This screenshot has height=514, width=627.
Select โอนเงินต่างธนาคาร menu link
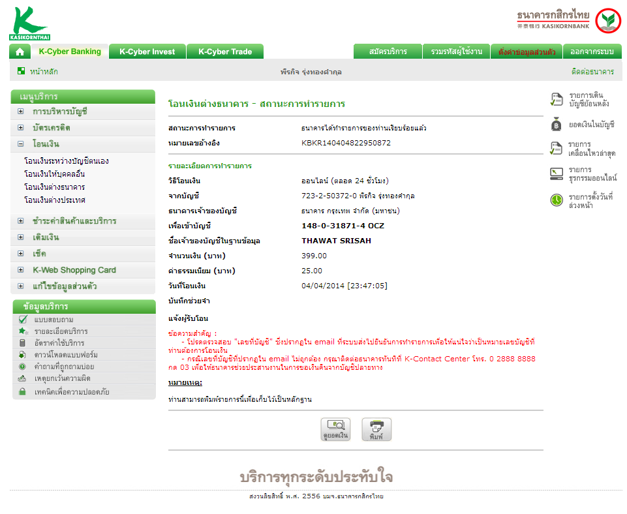pyautogui.click(x=54, y=187)
